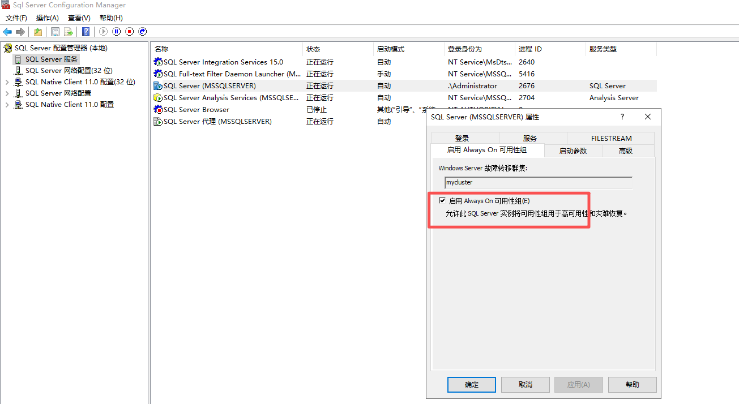
Task: Click the 确定 button
Action: pos(472,385)
